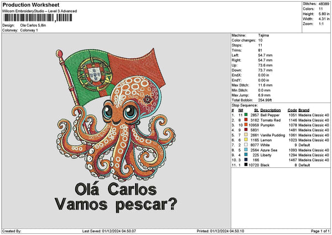Click the Min Stitch value '0.0 mm'

[264, 90]
